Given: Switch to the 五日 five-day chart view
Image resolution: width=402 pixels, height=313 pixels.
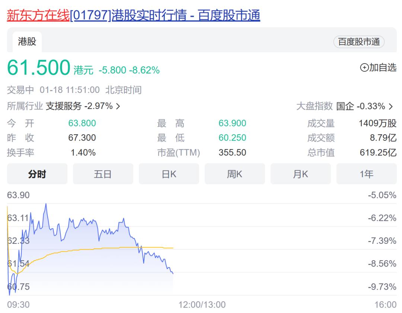Looking at the screenshot, I should pyautogui.click(x=102, y=174).
